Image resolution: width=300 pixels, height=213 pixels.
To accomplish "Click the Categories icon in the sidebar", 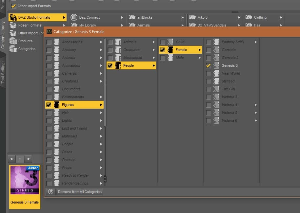I will (13, 49).
